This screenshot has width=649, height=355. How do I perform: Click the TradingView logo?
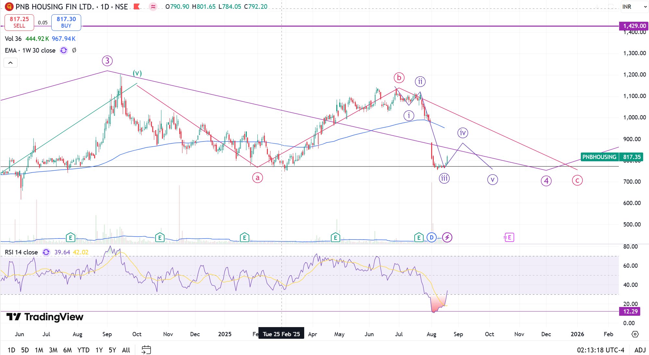click(x=45, y=317)
